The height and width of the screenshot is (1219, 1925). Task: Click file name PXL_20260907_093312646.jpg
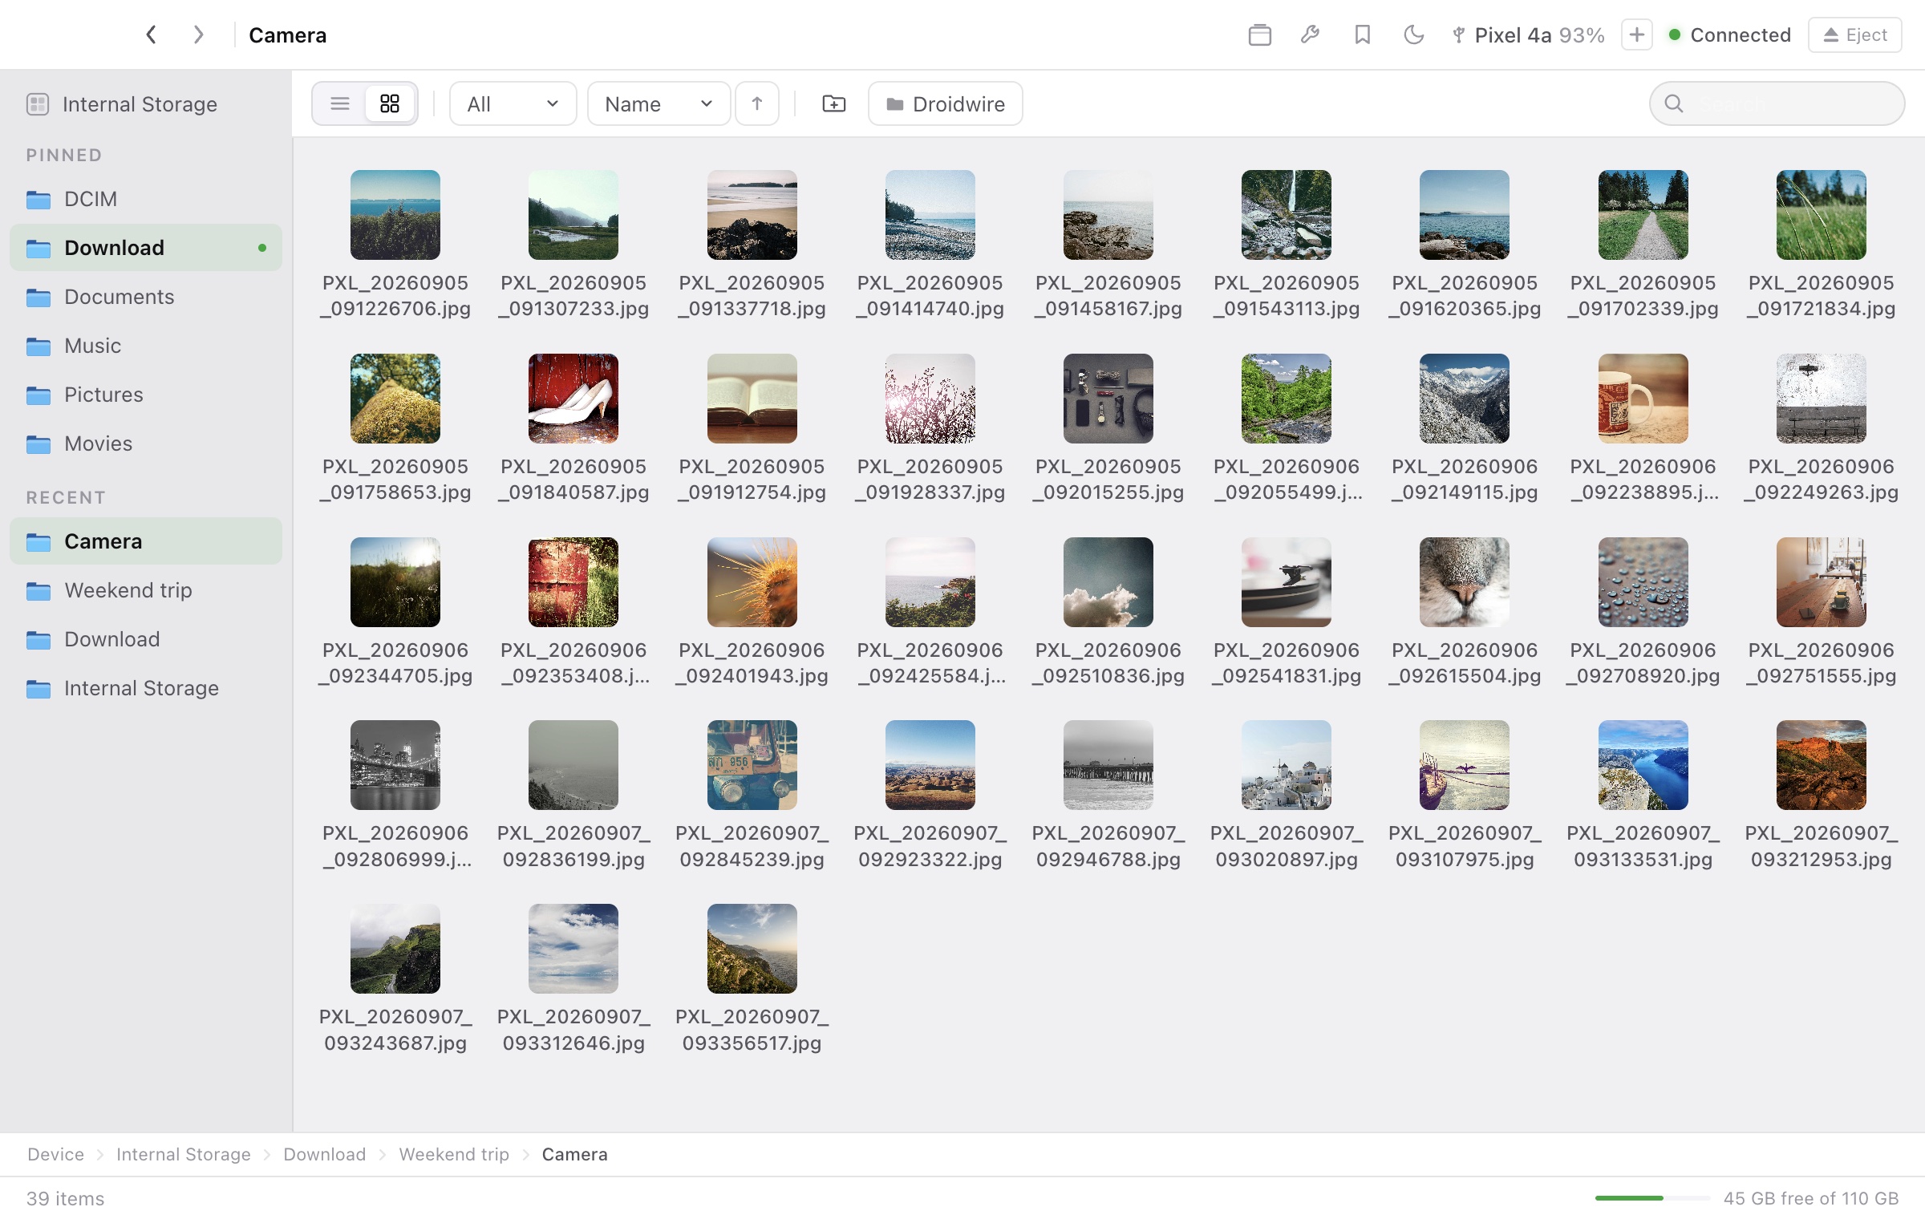(573, 1030)
